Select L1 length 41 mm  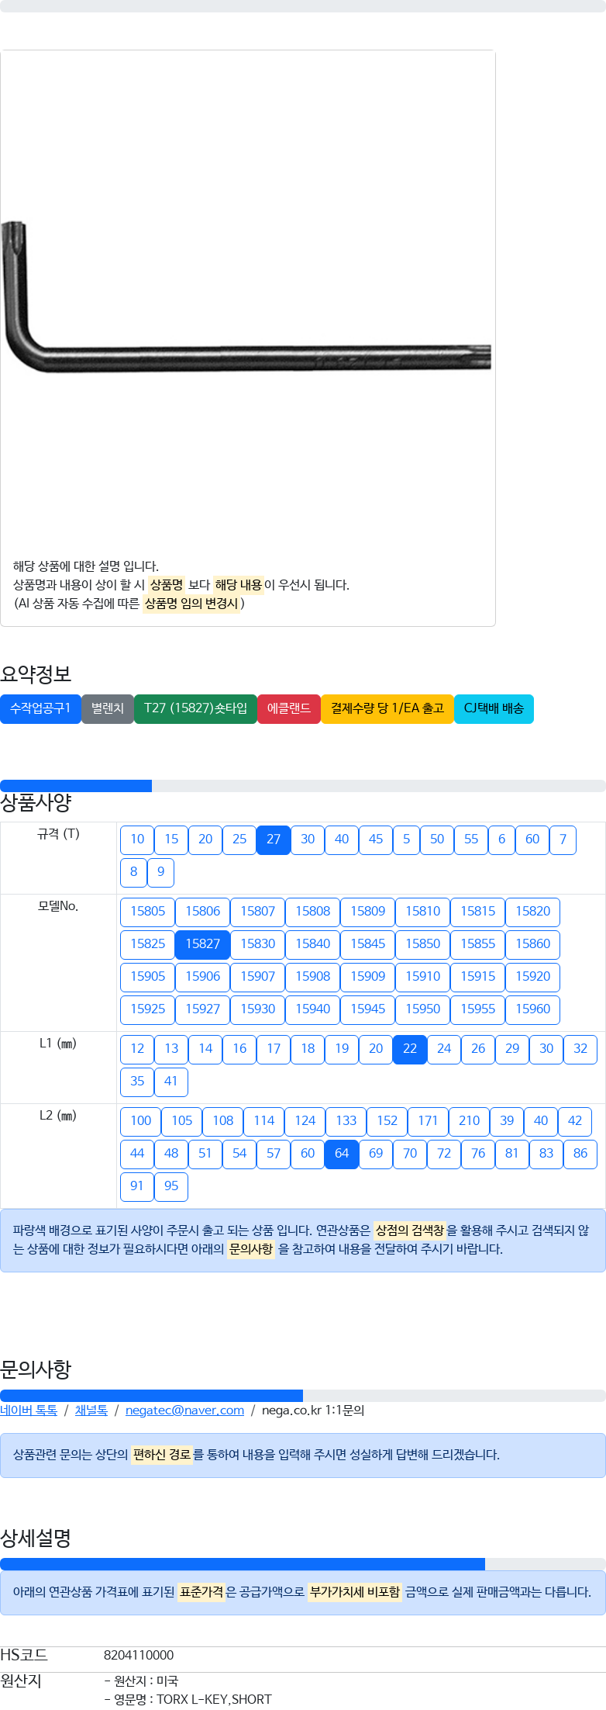pos(171,1082)
